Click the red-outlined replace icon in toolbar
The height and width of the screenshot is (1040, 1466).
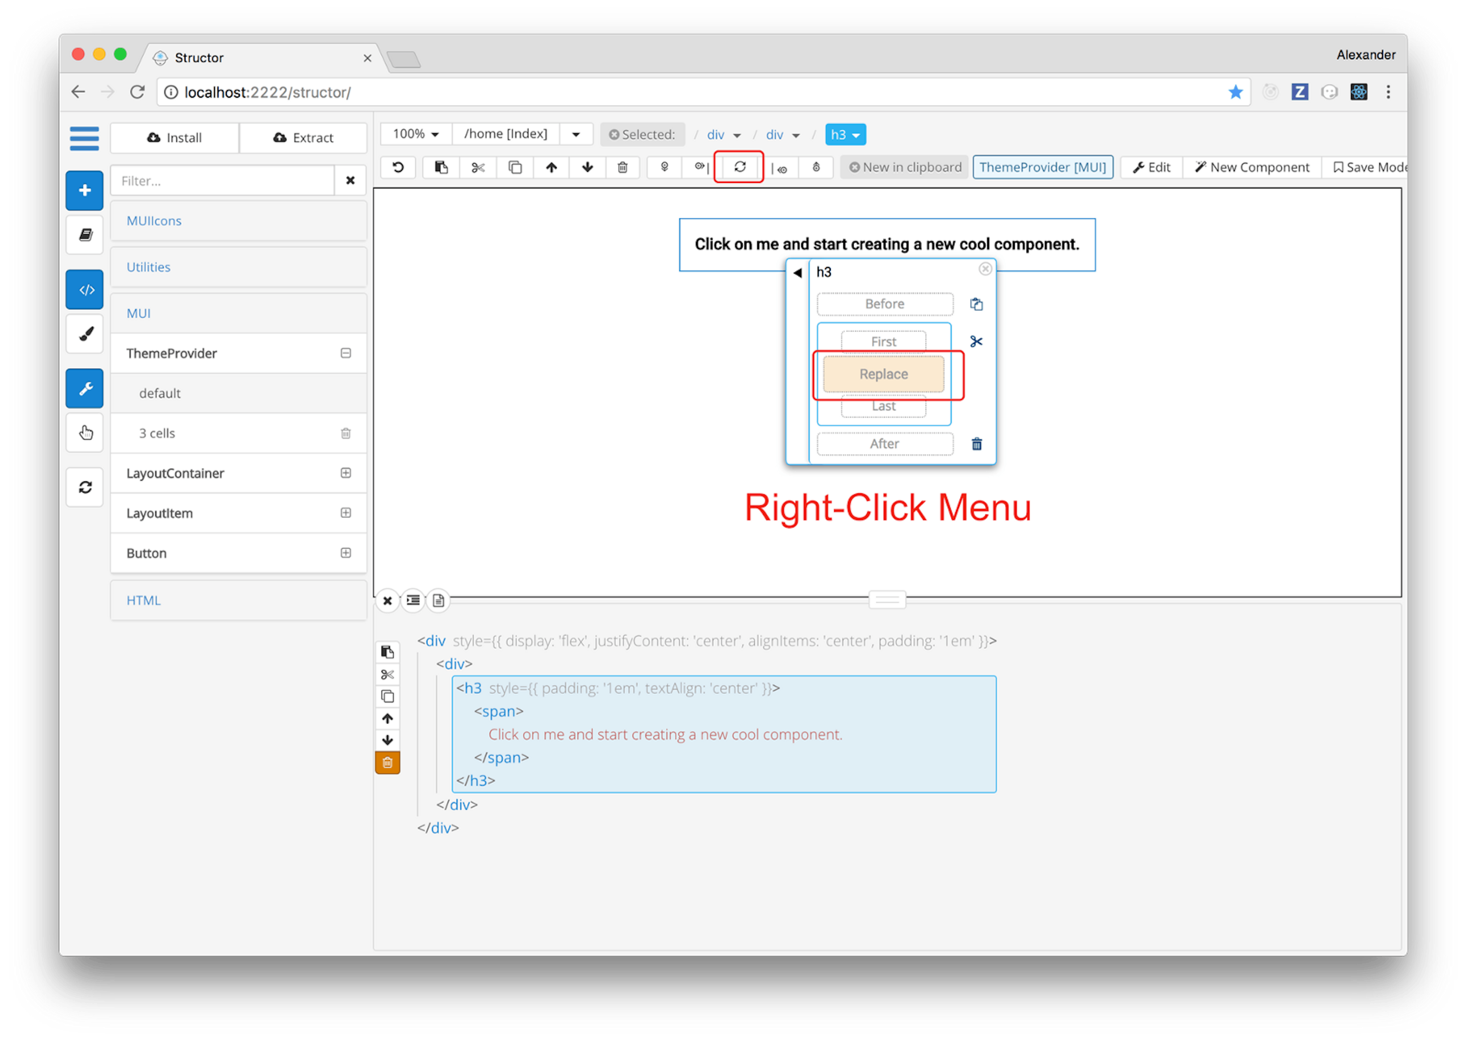coord(739,167)
